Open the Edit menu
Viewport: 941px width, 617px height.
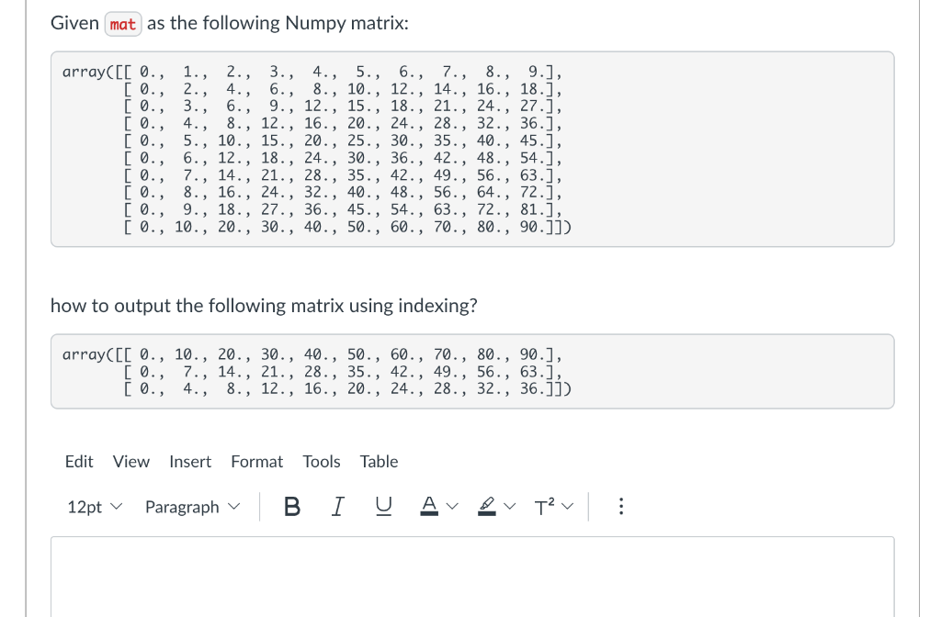pos(79,462)
